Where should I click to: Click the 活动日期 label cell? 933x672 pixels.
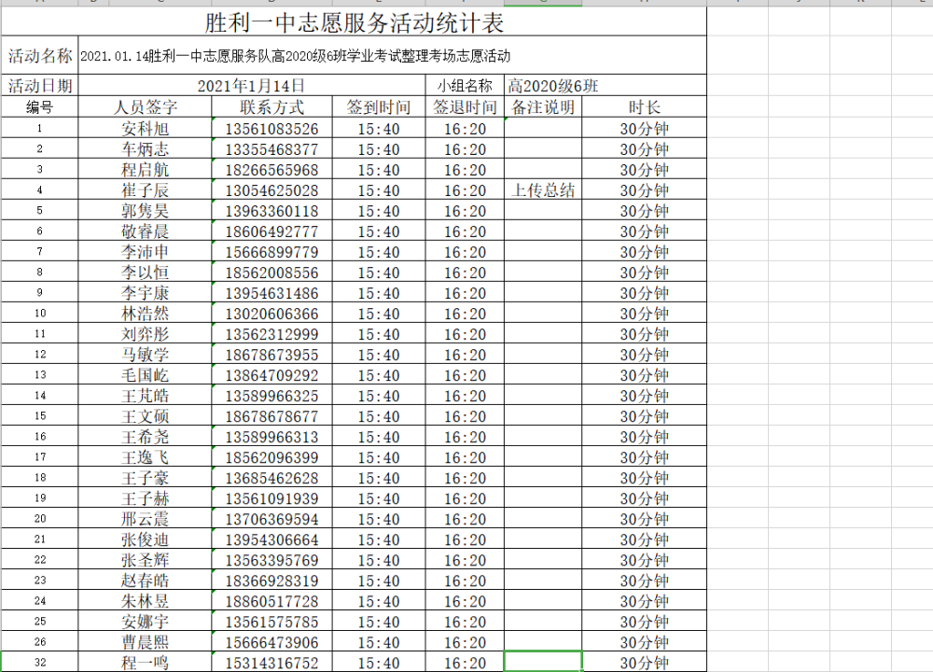(40, 86)
